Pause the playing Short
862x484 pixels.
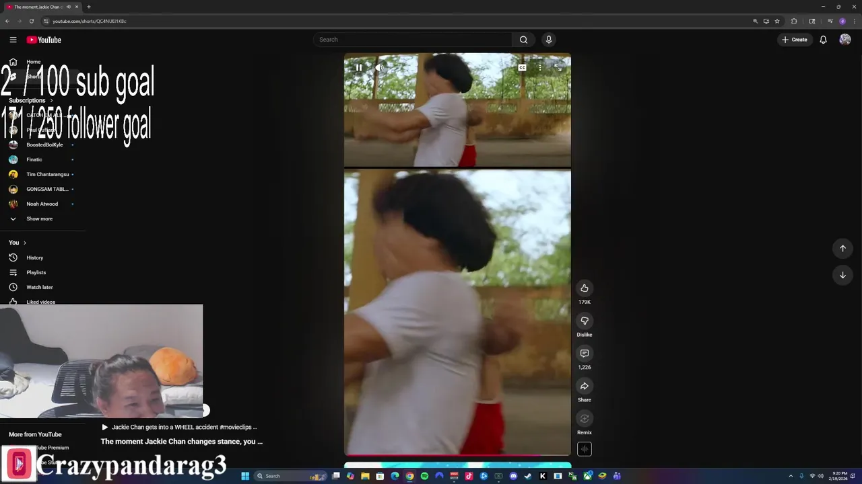pyautogui.click(x=359, y=67)
